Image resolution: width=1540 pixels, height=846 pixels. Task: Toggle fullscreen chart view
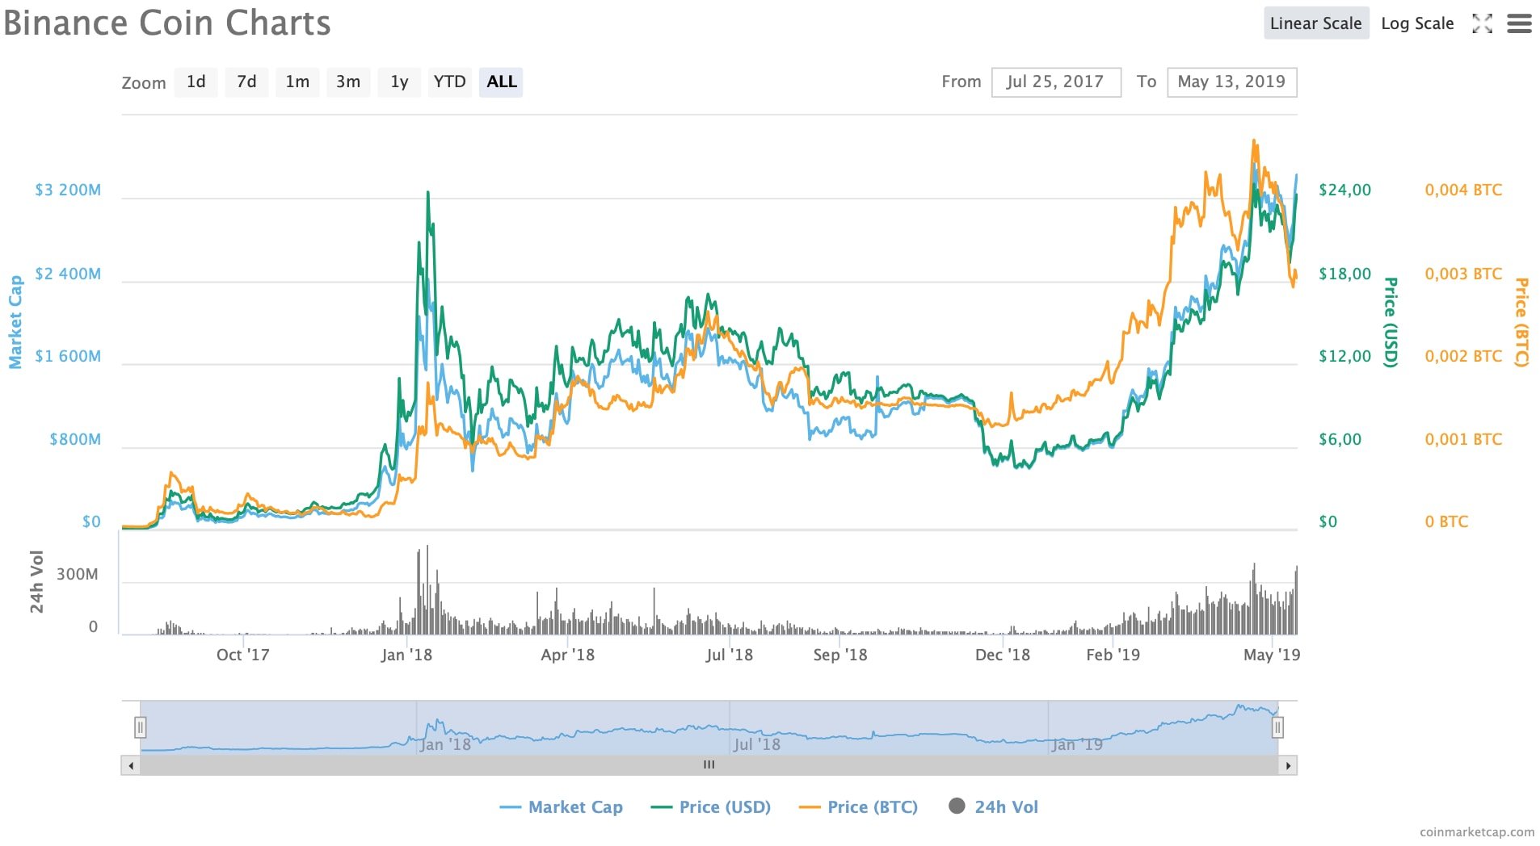click(1482, 23)
